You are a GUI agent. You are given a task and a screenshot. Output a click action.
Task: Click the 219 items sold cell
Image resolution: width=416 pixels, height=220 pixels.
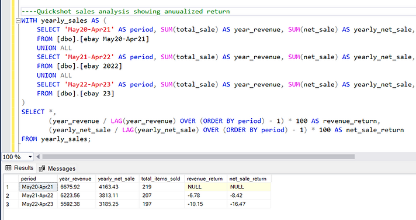point(162,187)
